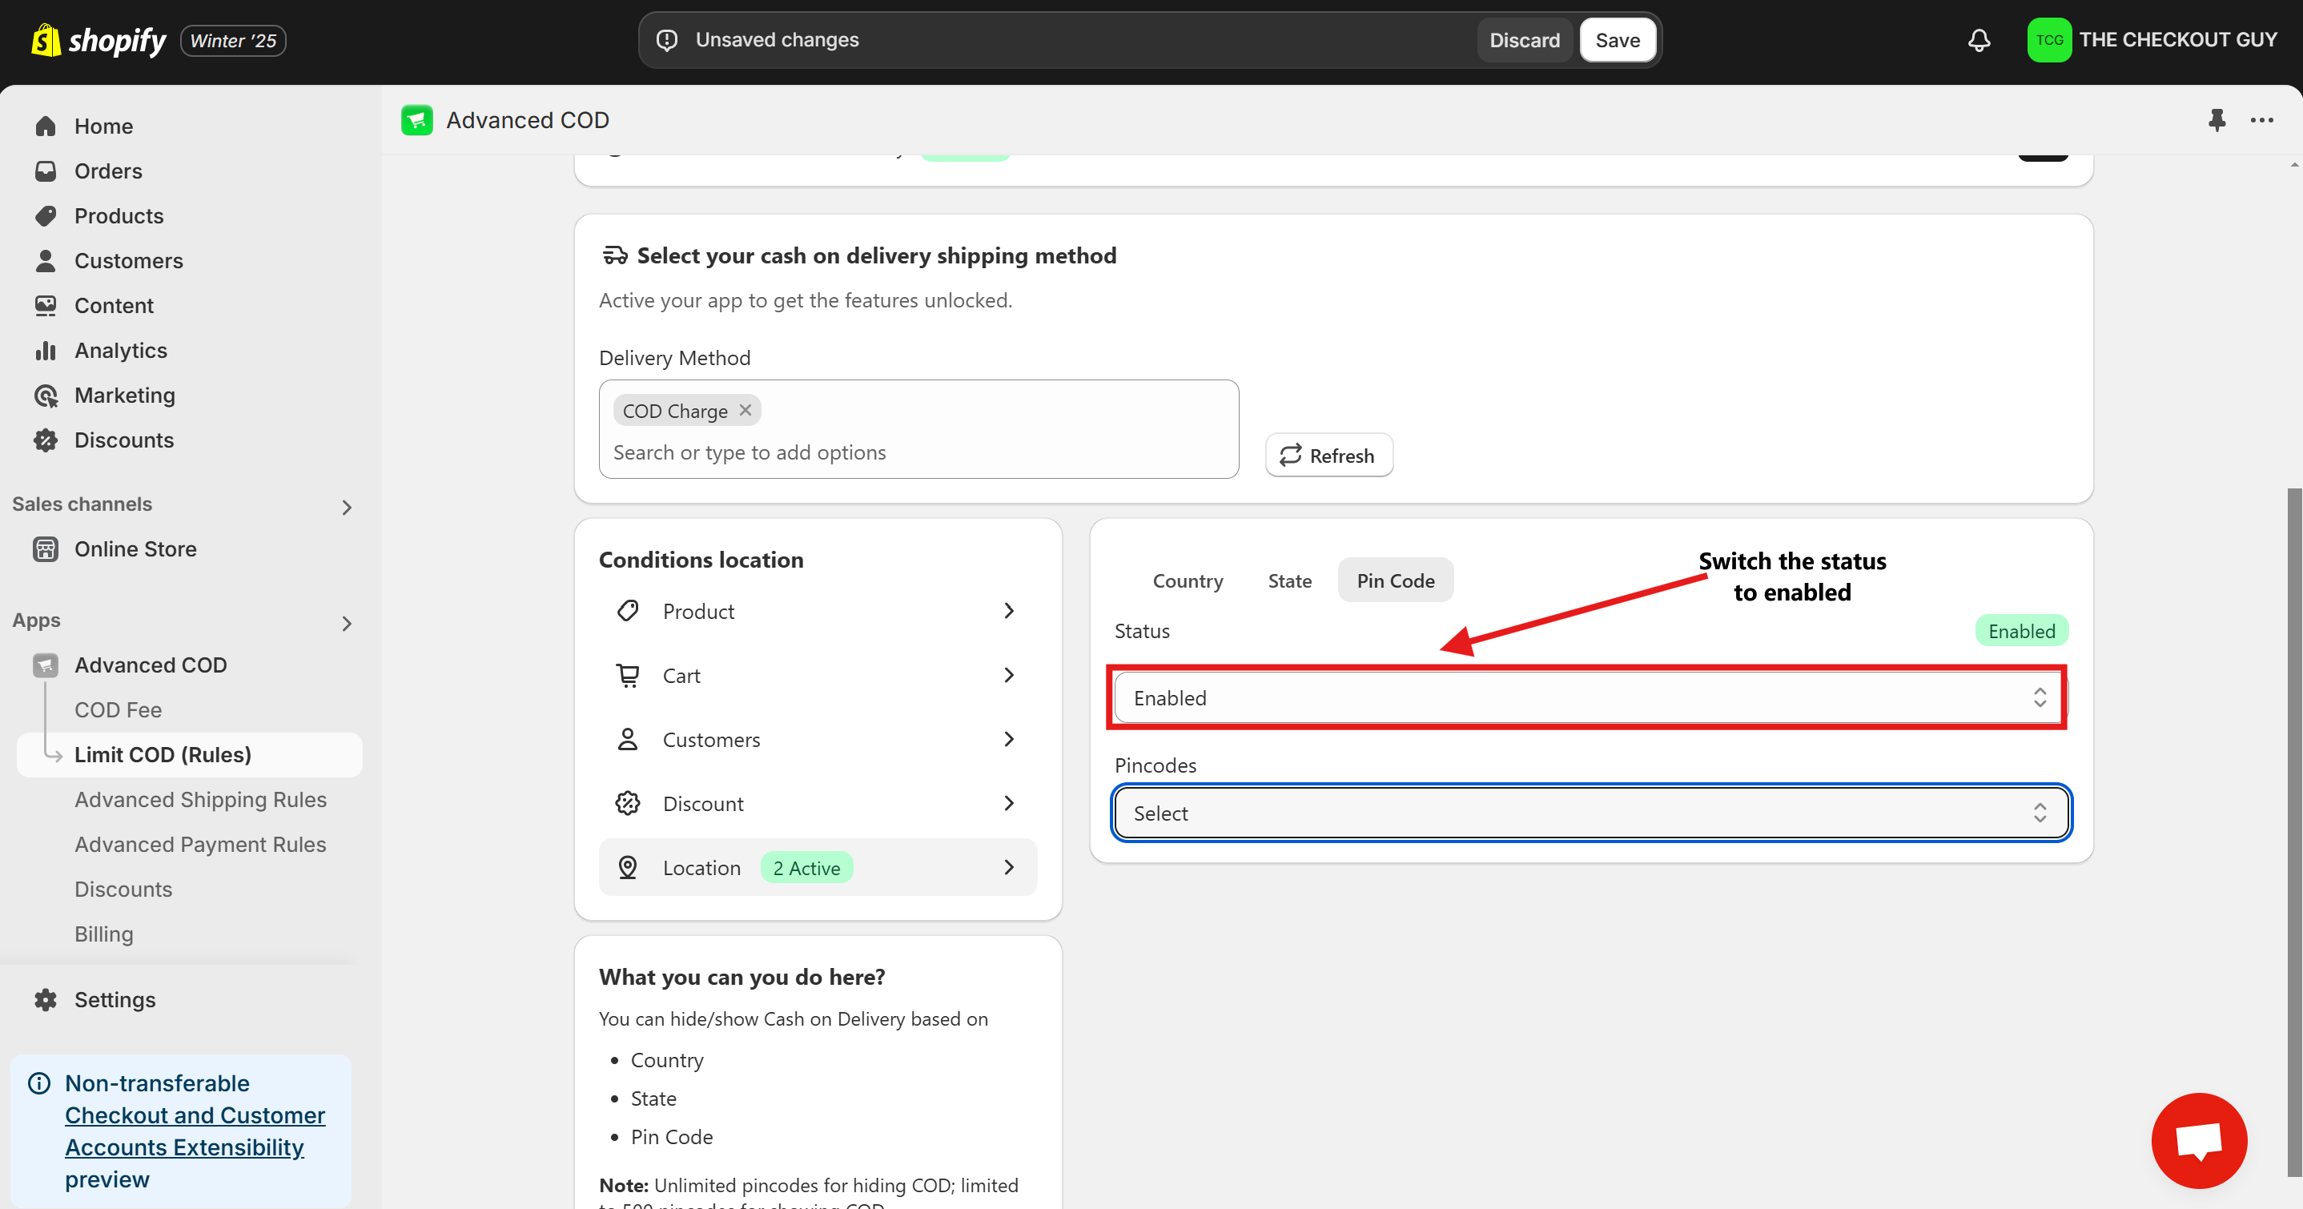Discard the unsaved changes
The image size is (2303, 1209).
1525,40
